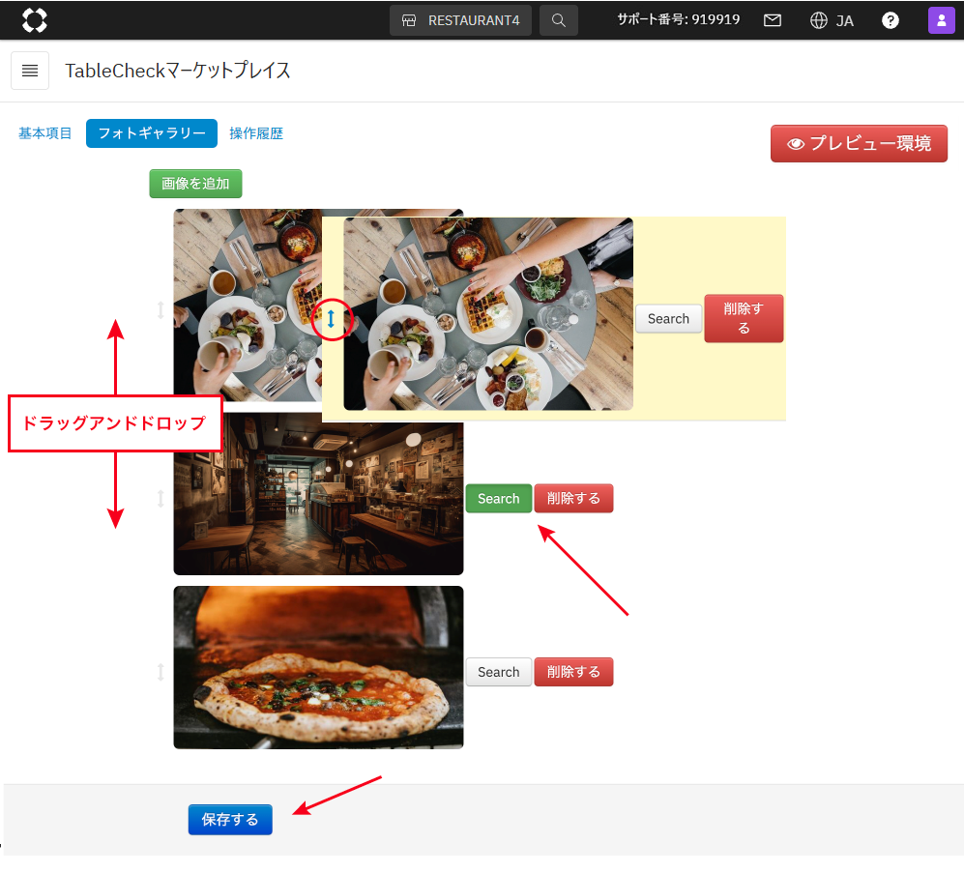Click Search for the pizza photo
The height and width of the screenshot is (873, 964).
(499, 672)
